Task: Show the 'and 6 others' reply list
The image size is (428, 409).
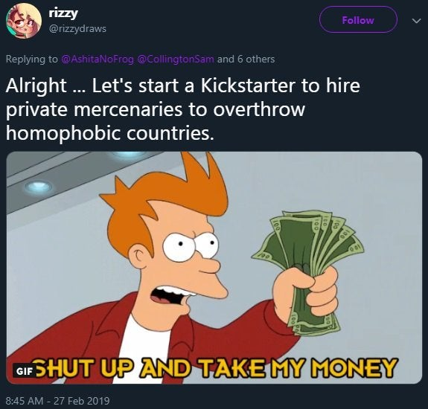Action: 246,59
